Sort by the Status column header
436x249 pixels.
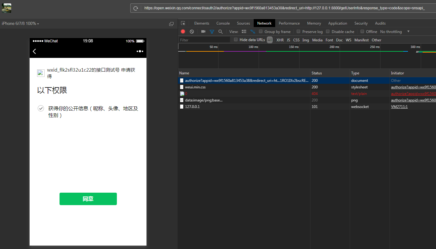(x=330, y=73)
